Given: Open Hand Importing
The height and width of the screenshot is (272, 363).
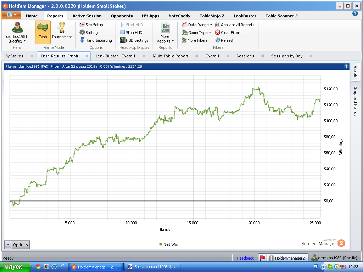Looking at the screenshot, I should pyautogui.click(x=96, y=40).
